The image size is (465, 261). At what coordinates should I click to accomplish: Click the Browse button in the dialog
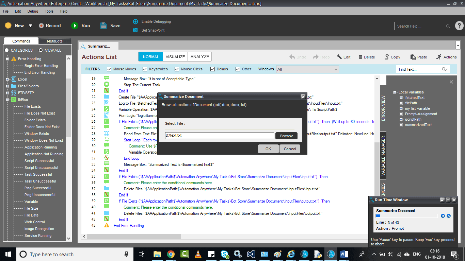[286, 136]
